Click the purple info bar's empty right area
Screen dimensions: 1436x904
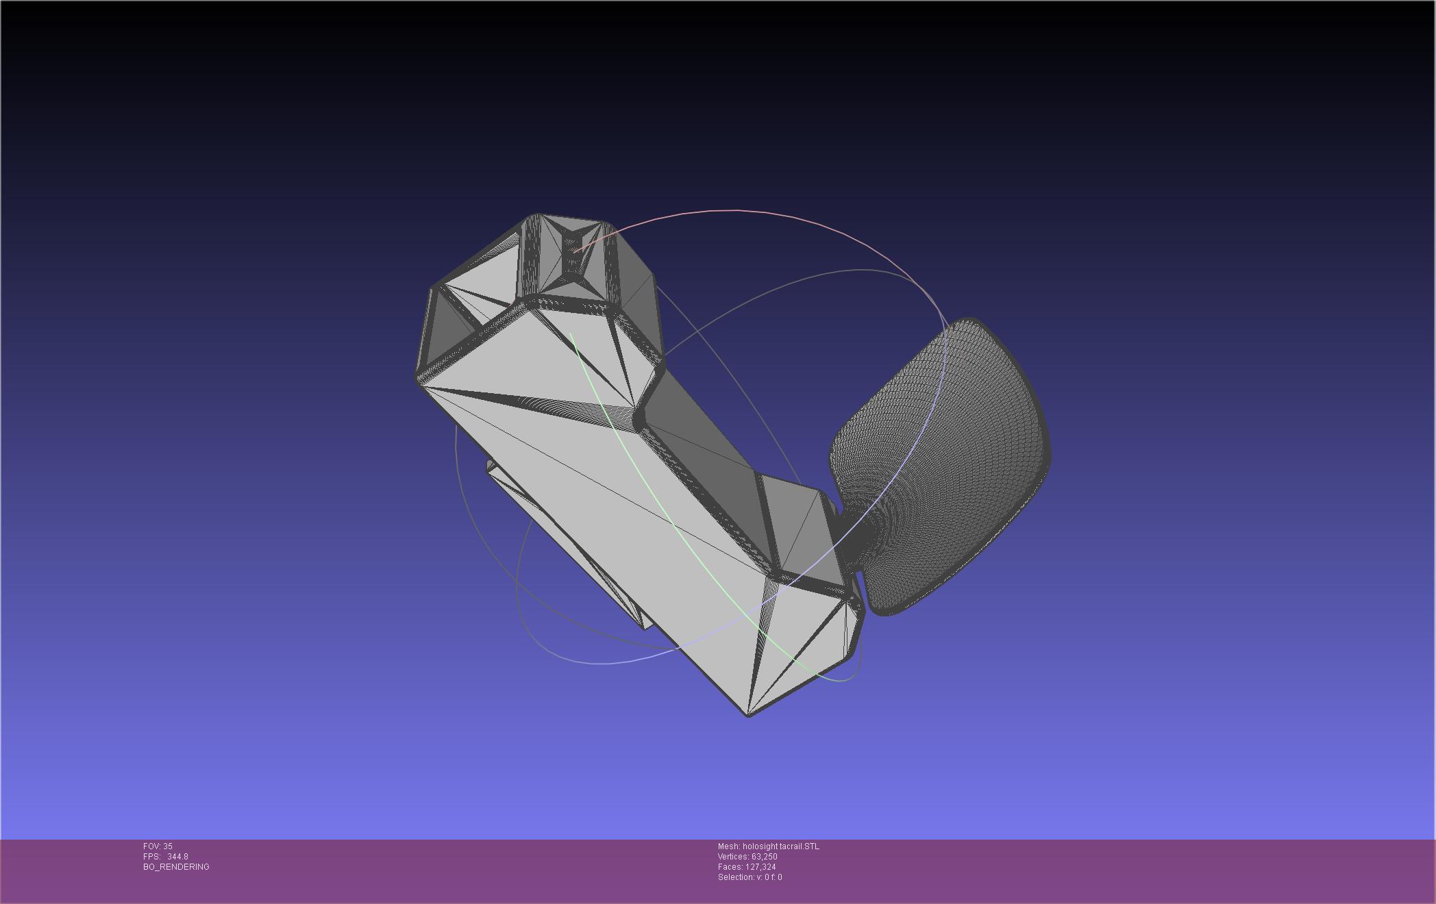1165,870
